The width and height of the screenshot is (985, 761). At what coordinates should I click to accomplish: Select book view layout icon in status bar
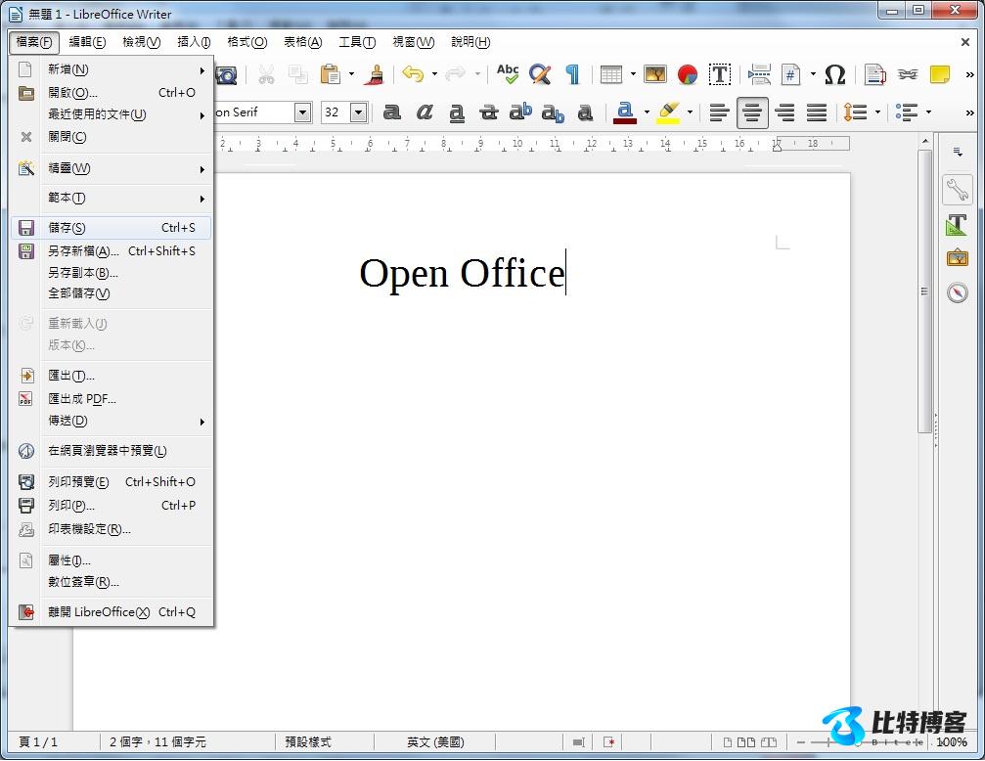point(769,742)
